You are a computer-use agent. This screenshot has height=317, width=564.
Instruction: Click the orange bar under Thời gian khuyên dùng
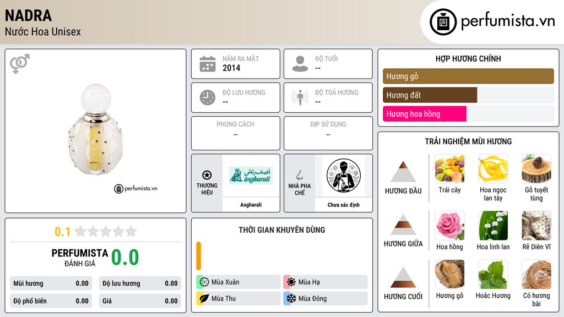[x=198, y=256]
